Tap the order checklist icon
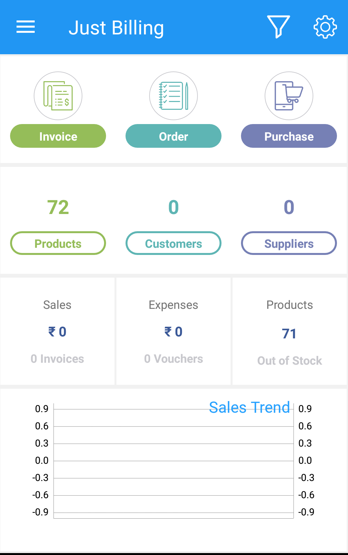Screen dimensions: 348x555 click(174, 96)
